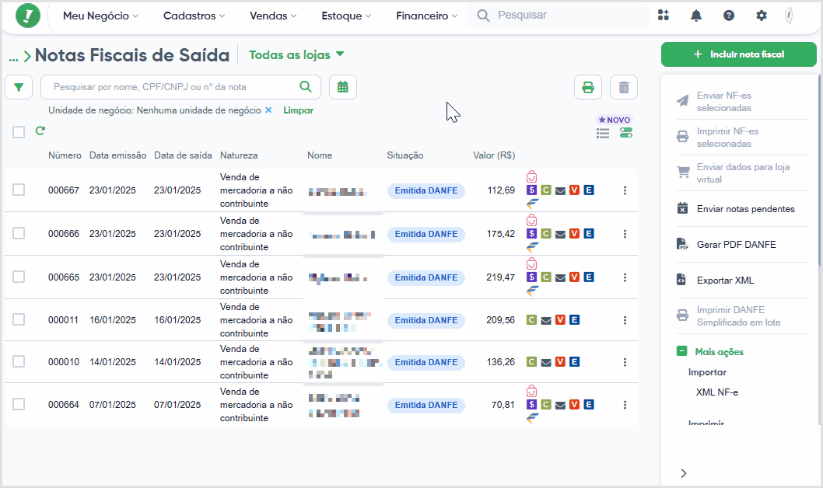This screenshot has width=823, height=488.
Task: Select the checkbox for note 000665
Action: [x=19, y=277]
